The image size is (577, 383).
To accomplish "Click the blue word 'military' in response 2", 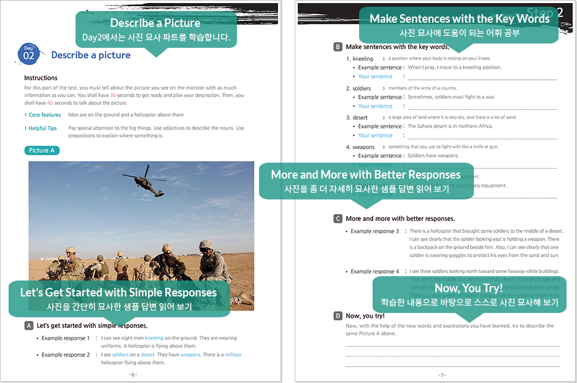I will [x=233, y=355].
